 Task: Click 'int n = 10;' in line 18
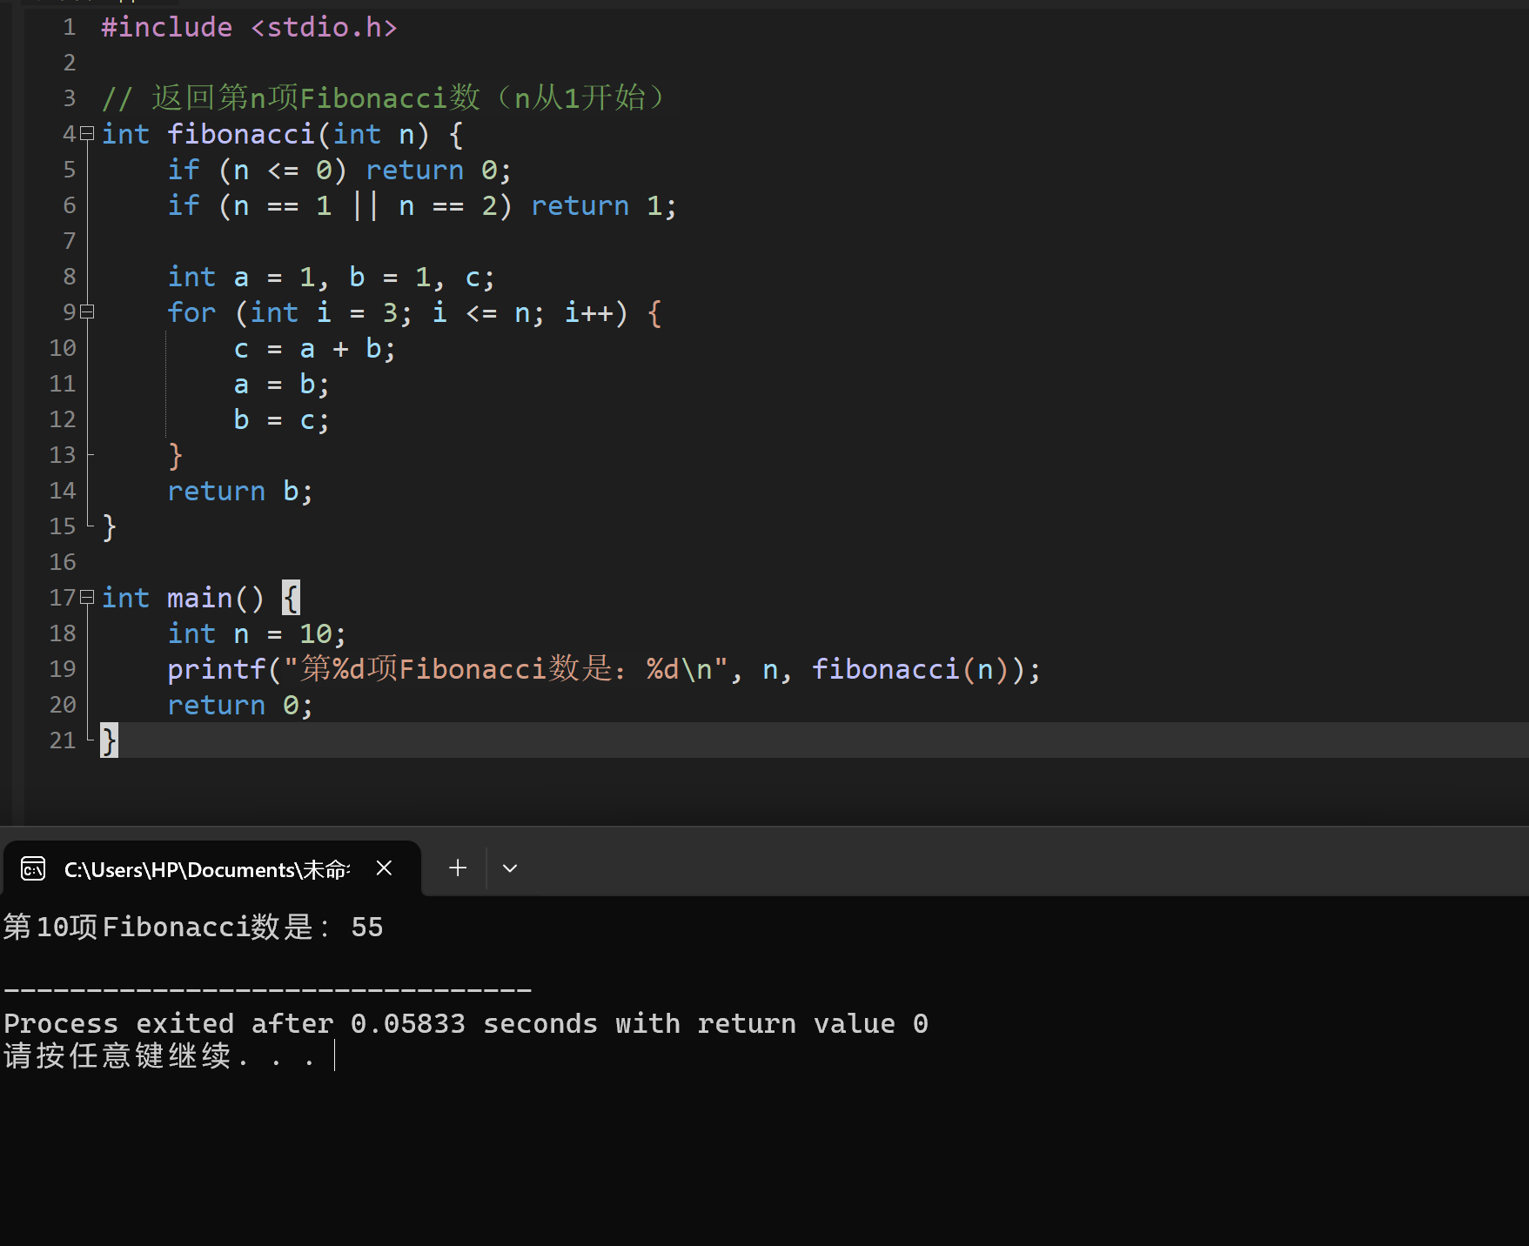point(257,633)
